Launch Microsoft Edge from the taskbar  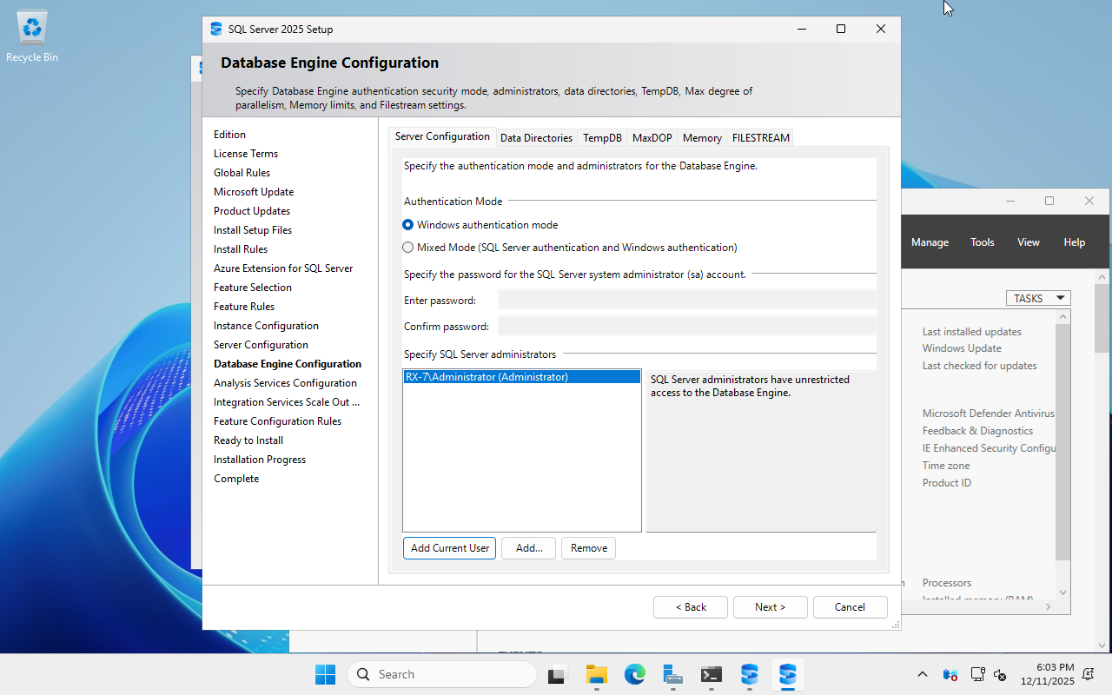point(635,674)
